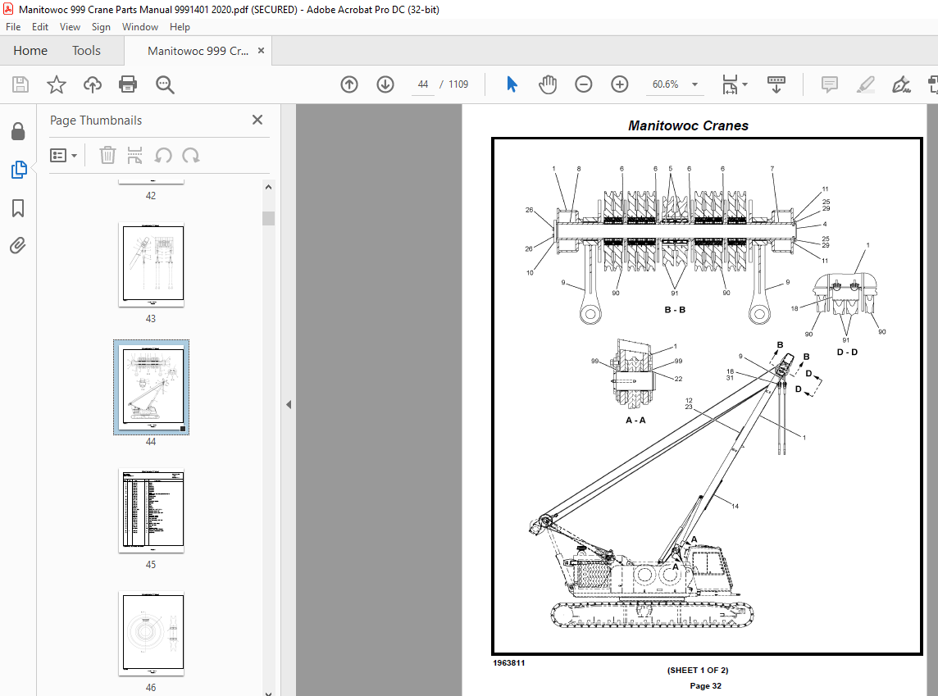Click the Fit page width tool
This screenshot has width=938, height=696.
pyautogui.click(x=730, y=84)
